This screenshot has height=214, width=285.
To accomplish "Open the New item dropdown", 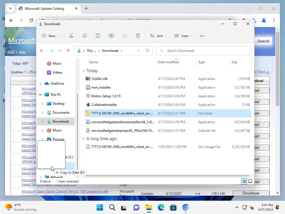I will [51, 36].
